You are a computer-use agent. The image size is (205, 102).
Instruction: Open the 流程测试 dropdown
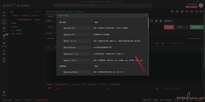tap(25, 16)
